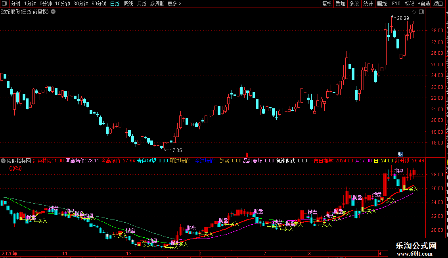Switch to 5分钟 chart period
This screenshot has height=258, width=448.
coord(46,4)
